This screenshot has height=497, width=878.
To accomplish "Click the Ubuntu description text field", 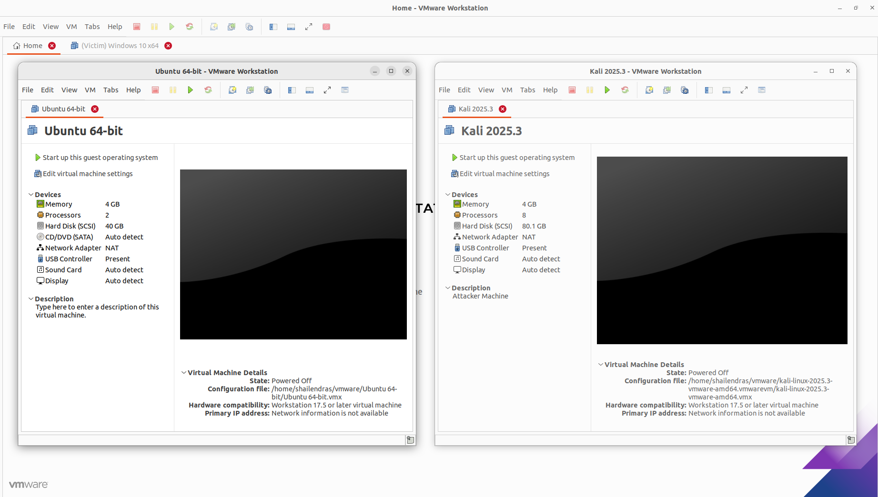I will [97, 311].
